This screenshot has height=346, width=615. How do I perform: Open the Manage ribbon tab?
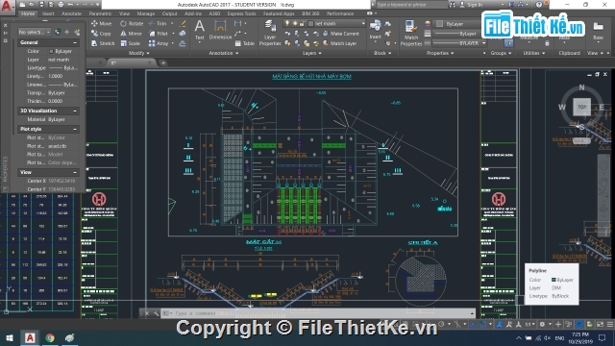pos(146,13)
